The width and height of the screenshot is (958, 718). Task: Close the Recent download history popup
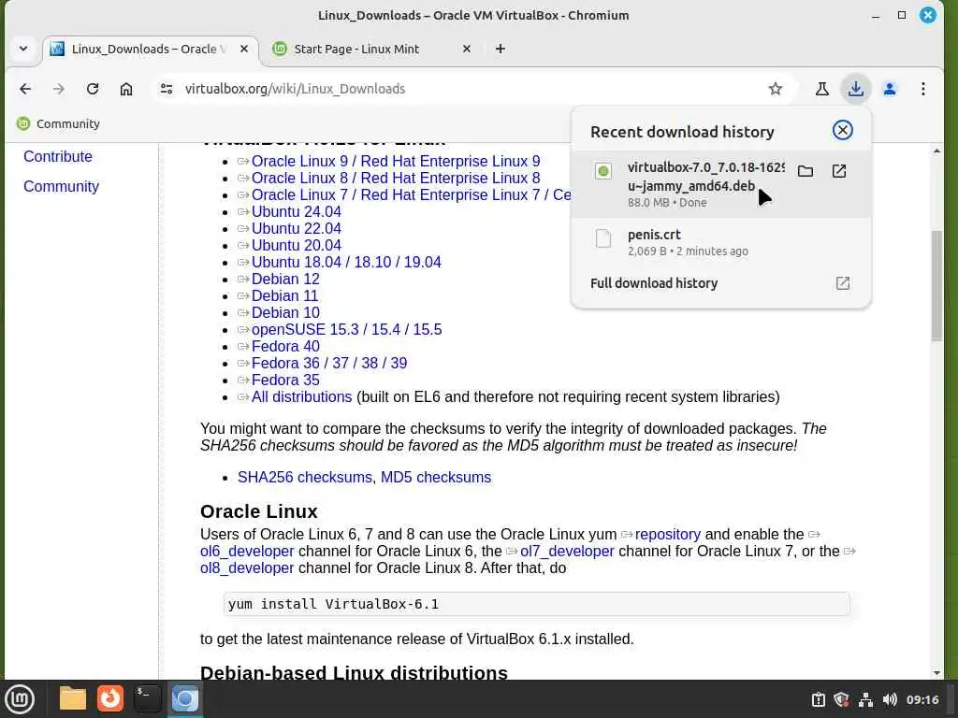pyautogui.click(x=843, y=130)
